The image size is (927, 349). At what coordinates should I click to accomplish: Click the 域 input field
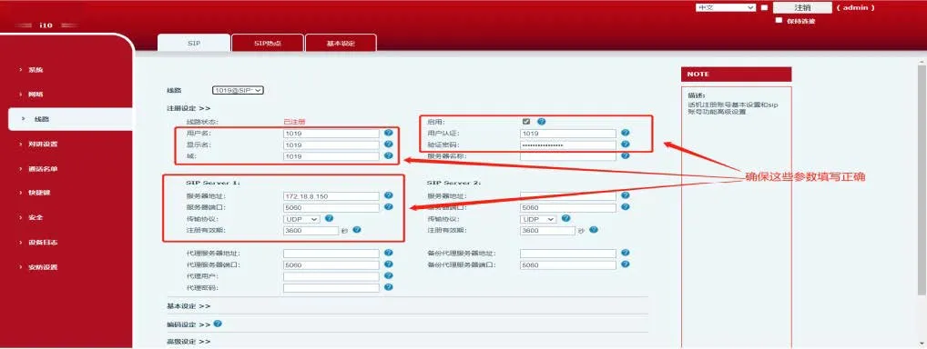pos(331,156)
